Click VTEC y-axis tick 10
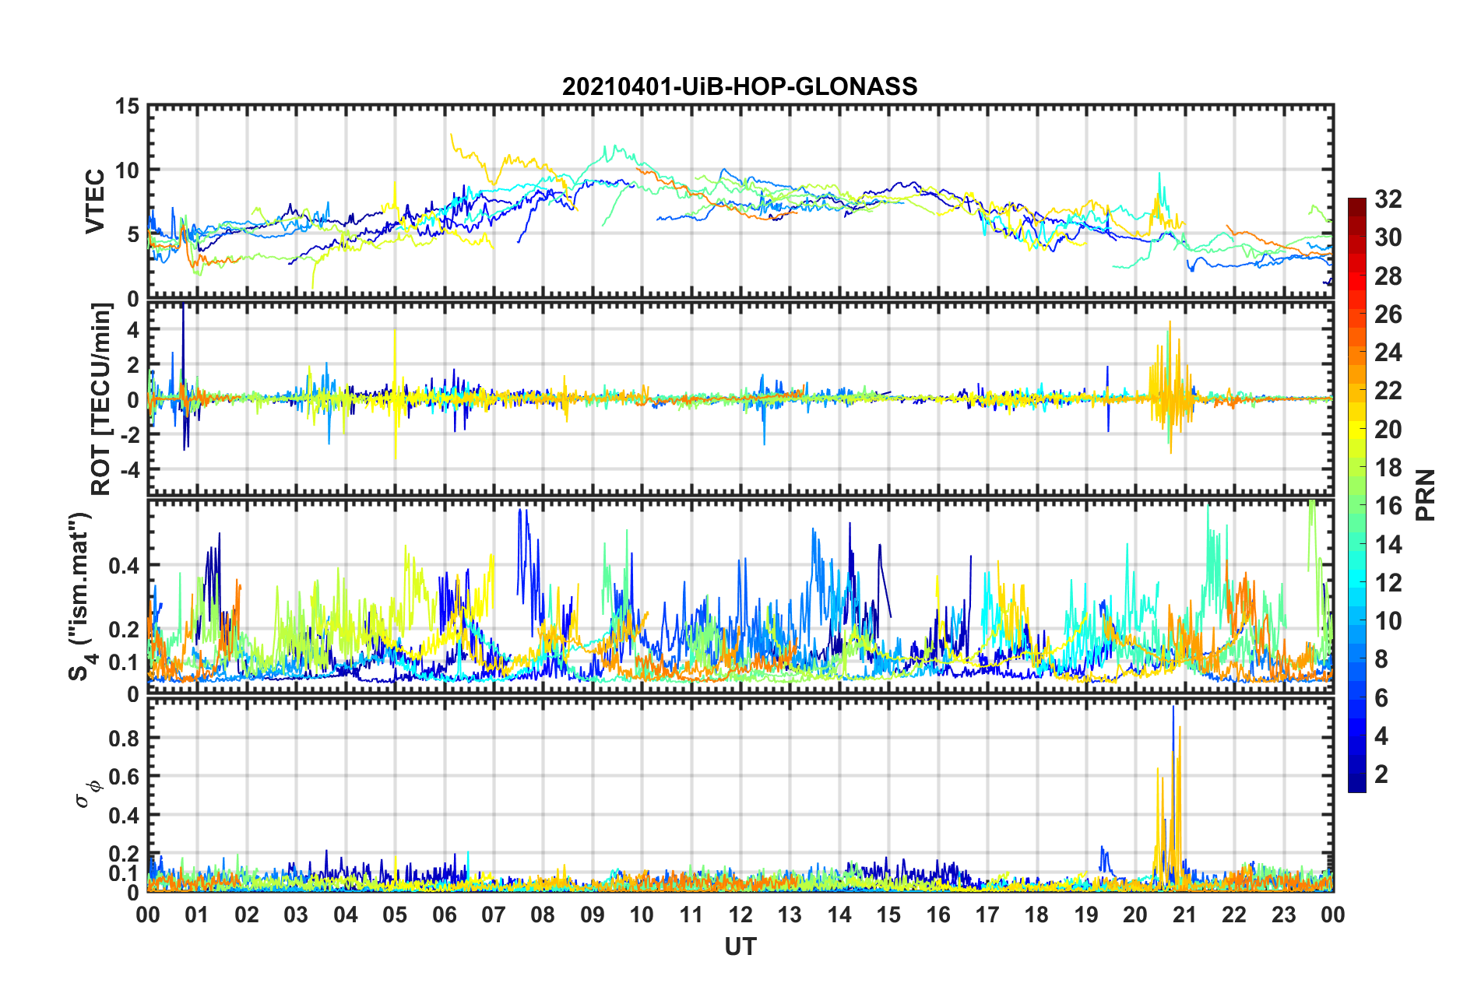 tap(126, 170)
